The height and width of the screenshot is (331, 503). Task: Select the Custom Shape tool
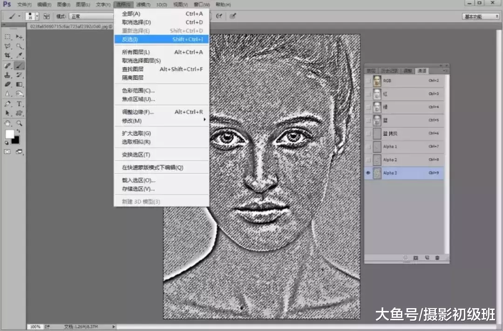tap(19, 113)
